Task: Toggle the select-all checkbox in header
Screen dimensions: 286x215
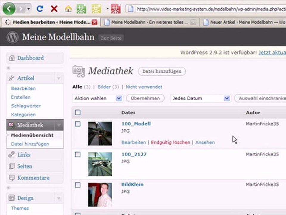Action: [78, 113]
